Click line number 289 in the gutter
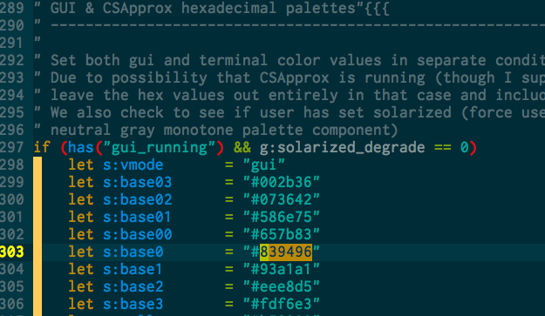 pos(12,8)
